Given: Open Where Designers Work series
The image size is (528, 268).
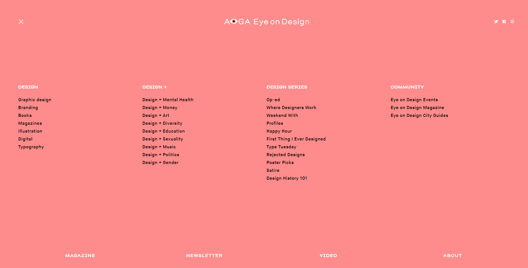Looking at the screenshot, I should click(x=291, y=108).
